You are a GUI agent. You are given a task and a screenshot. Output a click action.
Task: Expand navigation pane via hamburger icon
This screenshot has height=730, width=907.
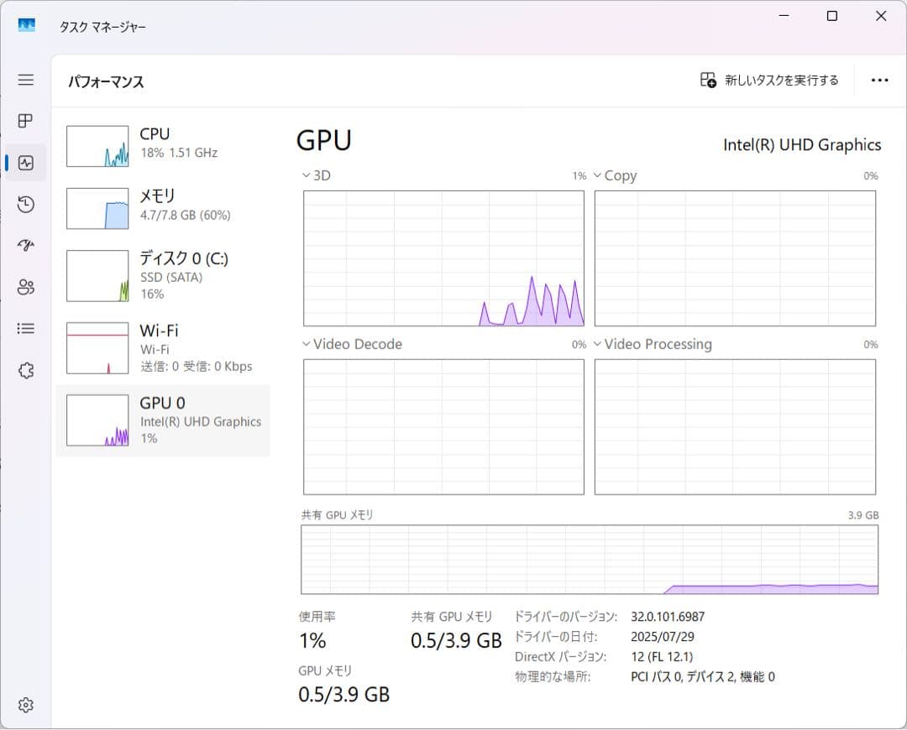tap(25, 80)
